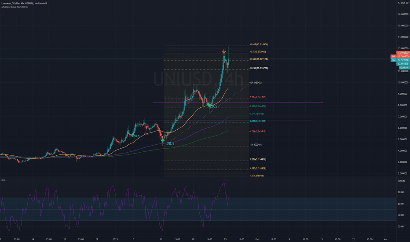Click RSI axis value 40.00
The height and width of the screenshot is (242, 410).
click(401, 215)
